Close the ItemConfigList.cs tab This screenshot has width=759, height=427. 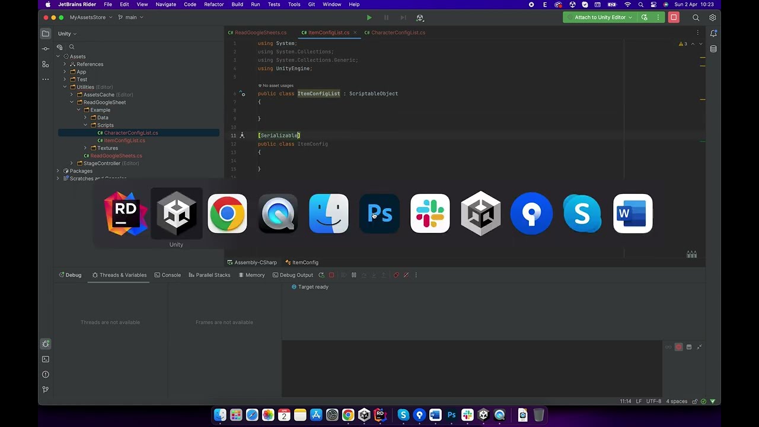[355, 33]
